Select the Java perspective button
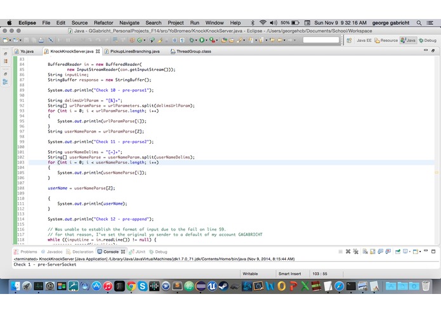Image resolution: width=441 pixels, height=313 pixels. pos(408,41)
